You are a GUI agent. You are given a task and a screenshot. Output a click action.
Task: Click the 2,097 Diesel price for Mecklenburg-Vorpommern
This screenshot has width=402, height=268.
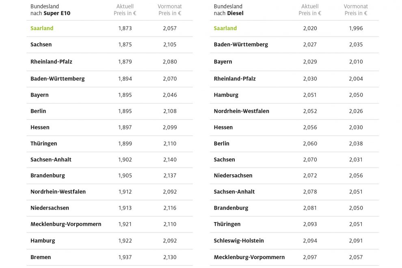tap(310, 257)
